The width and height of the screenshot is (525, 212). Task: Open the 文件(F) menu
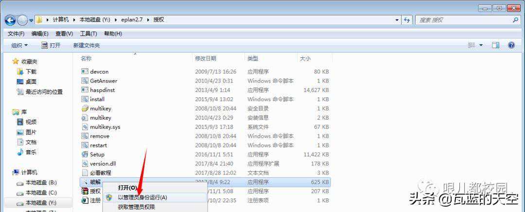click(16, 34)
